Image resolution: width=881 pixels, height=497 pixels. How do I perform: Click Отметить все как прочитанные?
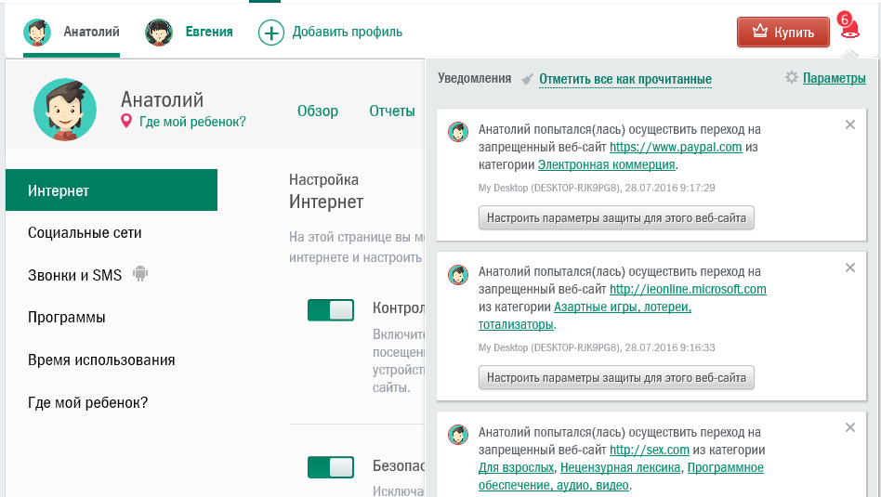625,79
